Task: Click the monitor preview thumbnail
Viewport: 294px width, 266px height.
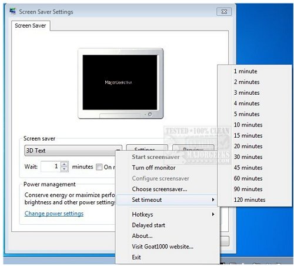Action: [x=121, y=84]
